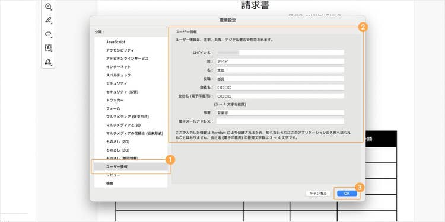Click the 名 field containing 太郎
Viewport: 445px width, 222px height.
point(280,70)
